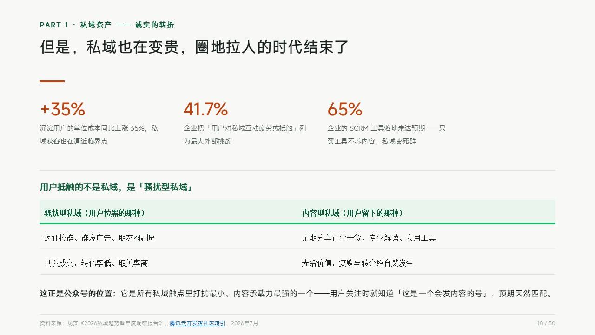Select the cell 定期分享行业干货、专业解读、实用工具
The image size is (595, 335).
coord(369,238)
